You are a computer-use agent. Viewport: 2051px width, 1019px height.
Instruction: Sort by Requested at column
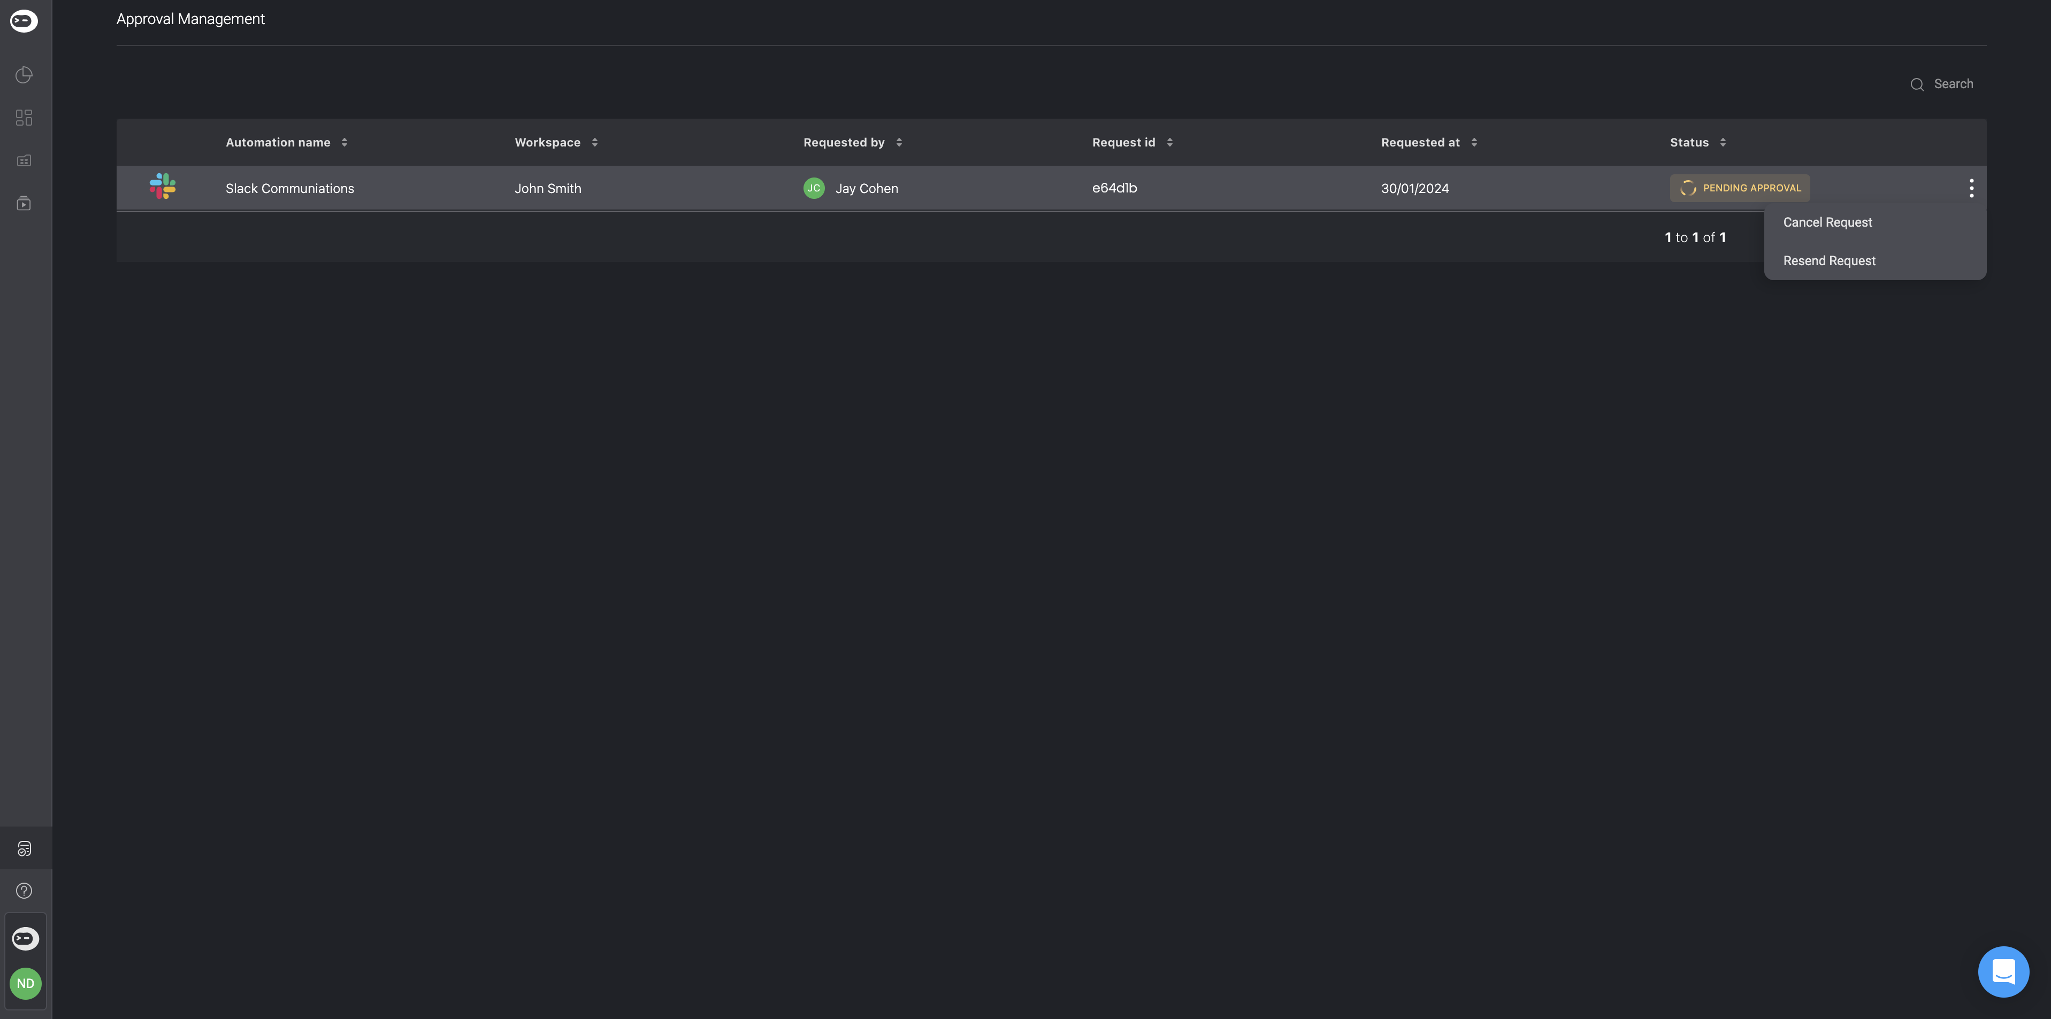pos(1474,142)
